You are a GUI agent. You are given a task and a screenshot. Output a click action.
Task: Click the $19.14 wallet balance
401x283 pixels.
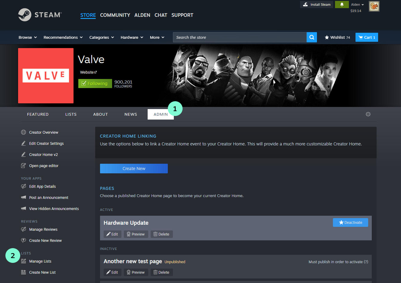[x=356, y=11]
